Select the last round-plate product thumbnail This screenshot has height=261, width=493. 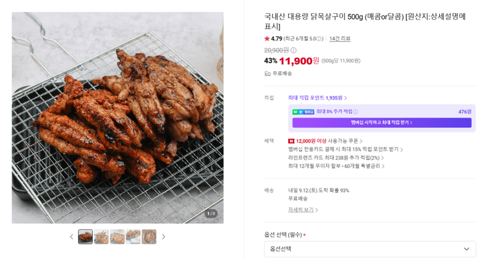(149, 237)
